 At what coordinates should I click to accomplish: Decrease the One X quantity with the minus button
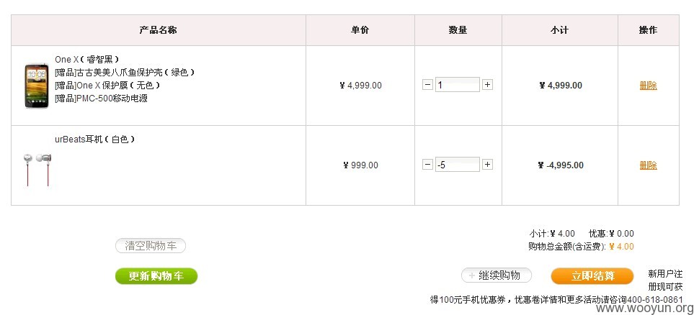point(427,85)
